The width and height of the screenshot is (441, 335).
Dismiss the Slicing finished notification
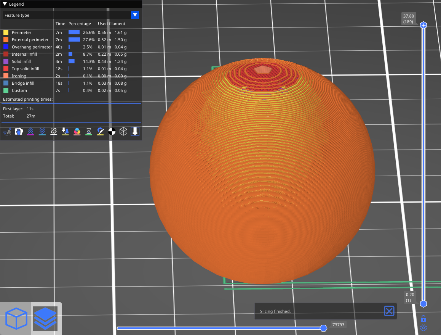coord(389,311)
